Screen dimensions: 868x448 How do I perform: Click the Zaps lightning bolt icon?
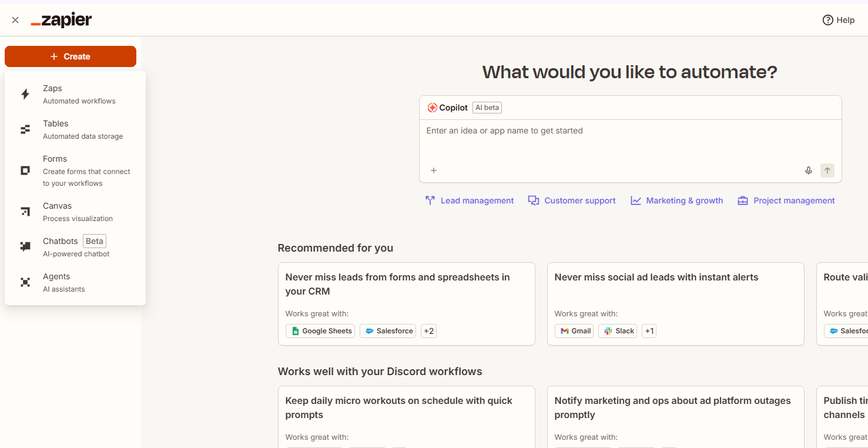pyautogui.click(x=25, y=94)
